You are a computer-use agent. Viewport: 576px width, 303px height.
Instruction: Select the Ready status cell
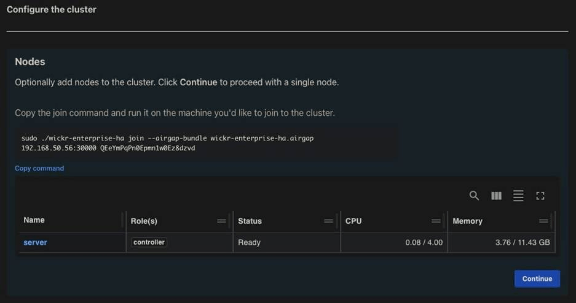[250, 242]
